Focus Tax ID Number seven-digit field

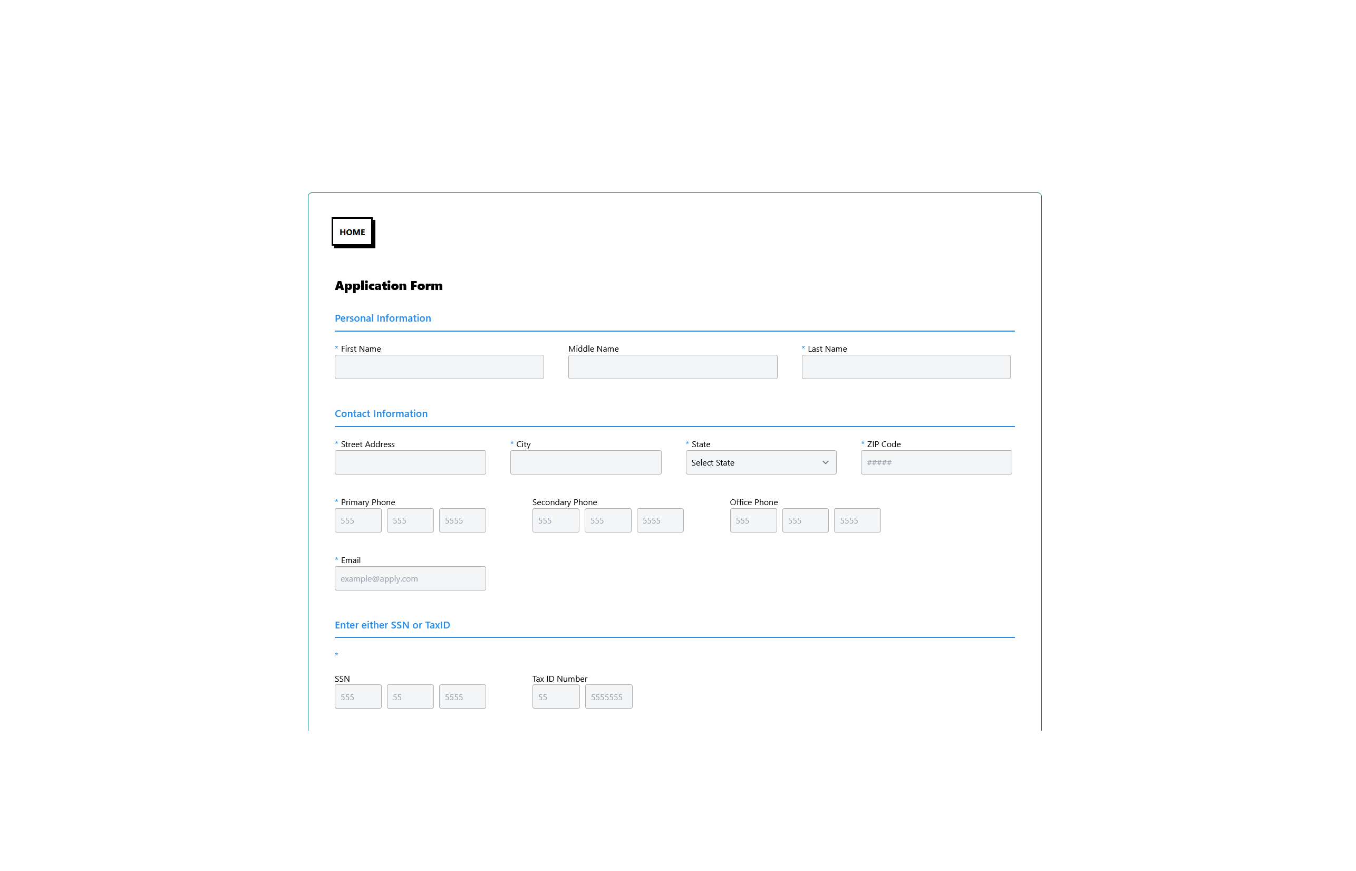608,697
